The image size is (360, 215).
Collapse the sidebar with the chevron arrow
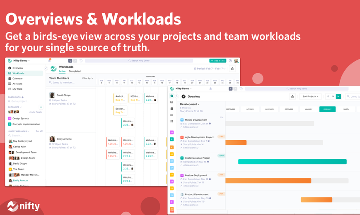tap(46, 68)
